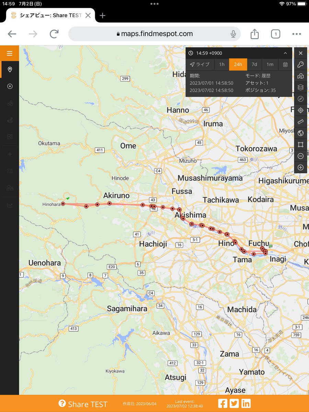The width and height of the screenshot is (309, 412).
Task: Select the 1h time range
Action: tap(222, 65)
